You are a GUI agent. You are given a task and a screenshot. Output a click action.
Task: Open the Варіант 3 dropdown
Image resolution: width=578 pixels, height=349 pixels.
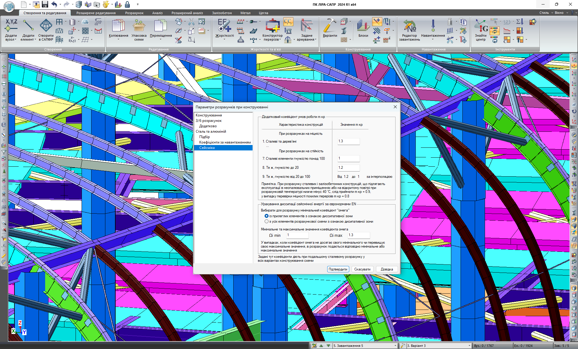tap(469, 346)
